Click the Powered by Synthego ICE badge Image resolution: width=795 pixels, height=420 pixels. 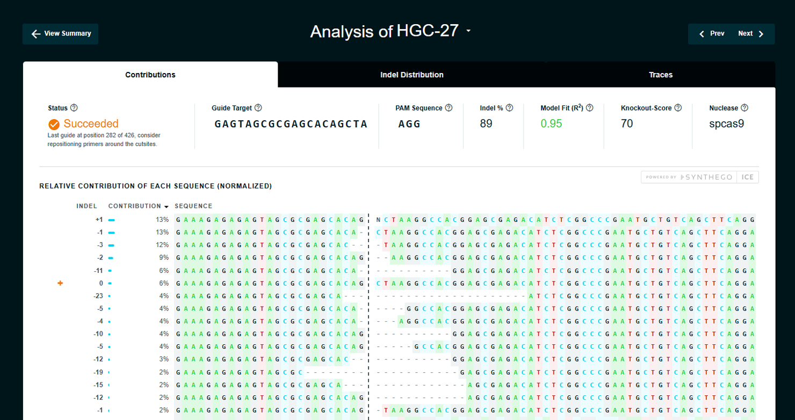point(699,177)
